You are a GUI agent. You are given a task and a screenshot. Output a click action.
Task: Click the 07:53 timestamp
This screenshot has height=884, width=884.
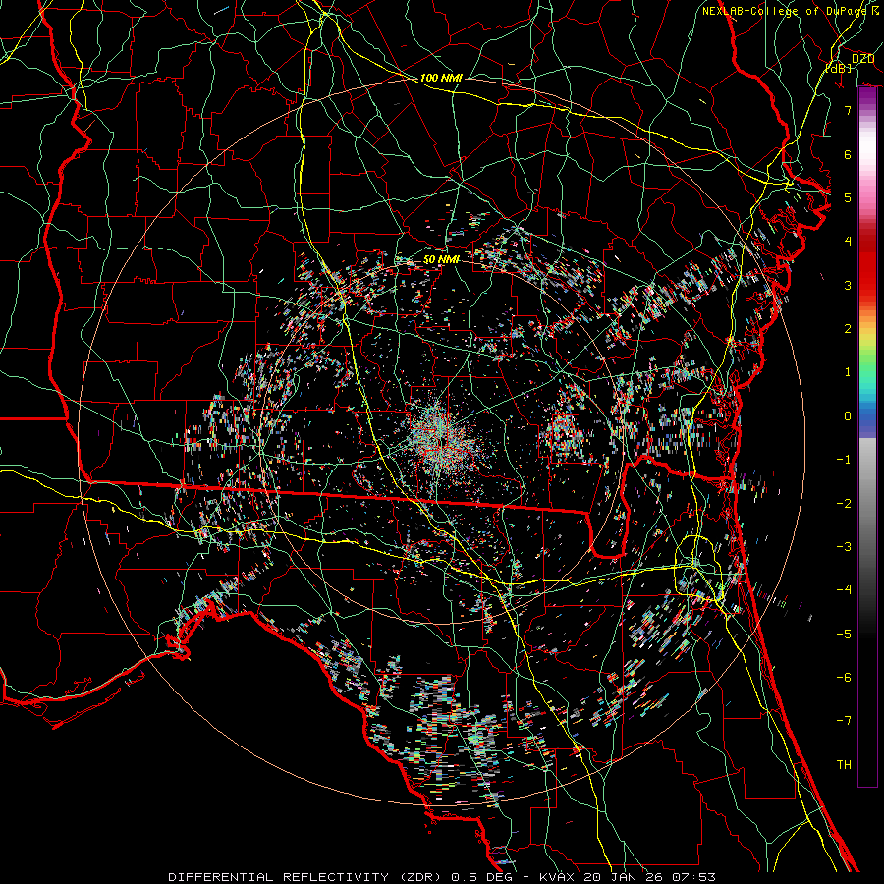pos(694,877)
